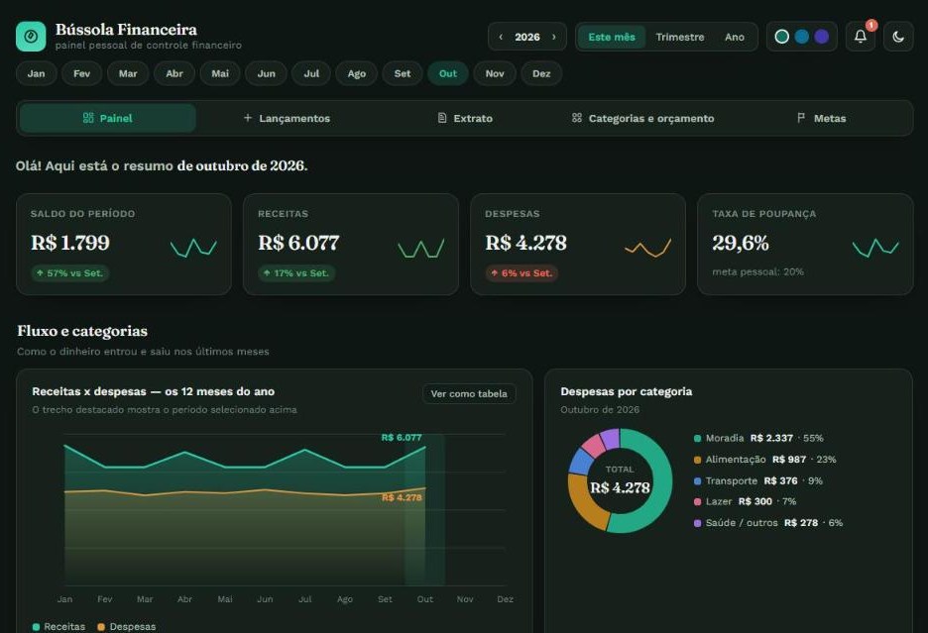Choose the purple theme color swatch
Image resolution: width=928 pixels, height=633 pixels.
click(822, 37)
